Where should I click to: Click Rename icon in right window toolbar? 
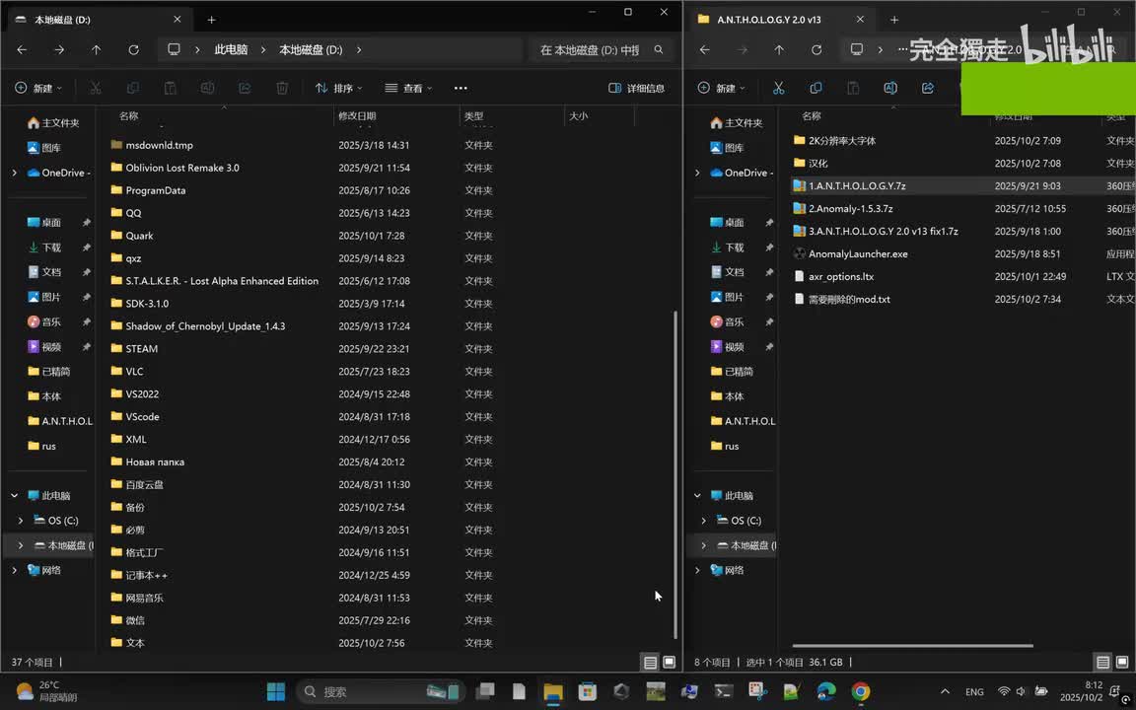click(890, 88)
